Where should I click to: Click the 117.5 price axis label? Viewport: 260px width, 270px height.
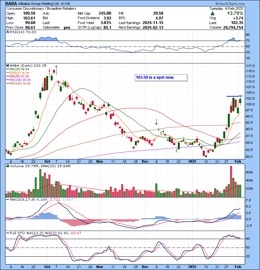(250, 66)
